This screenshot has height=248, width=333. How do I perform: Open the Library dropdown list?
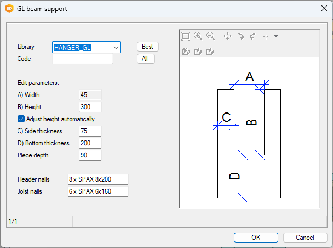(116, 48)
